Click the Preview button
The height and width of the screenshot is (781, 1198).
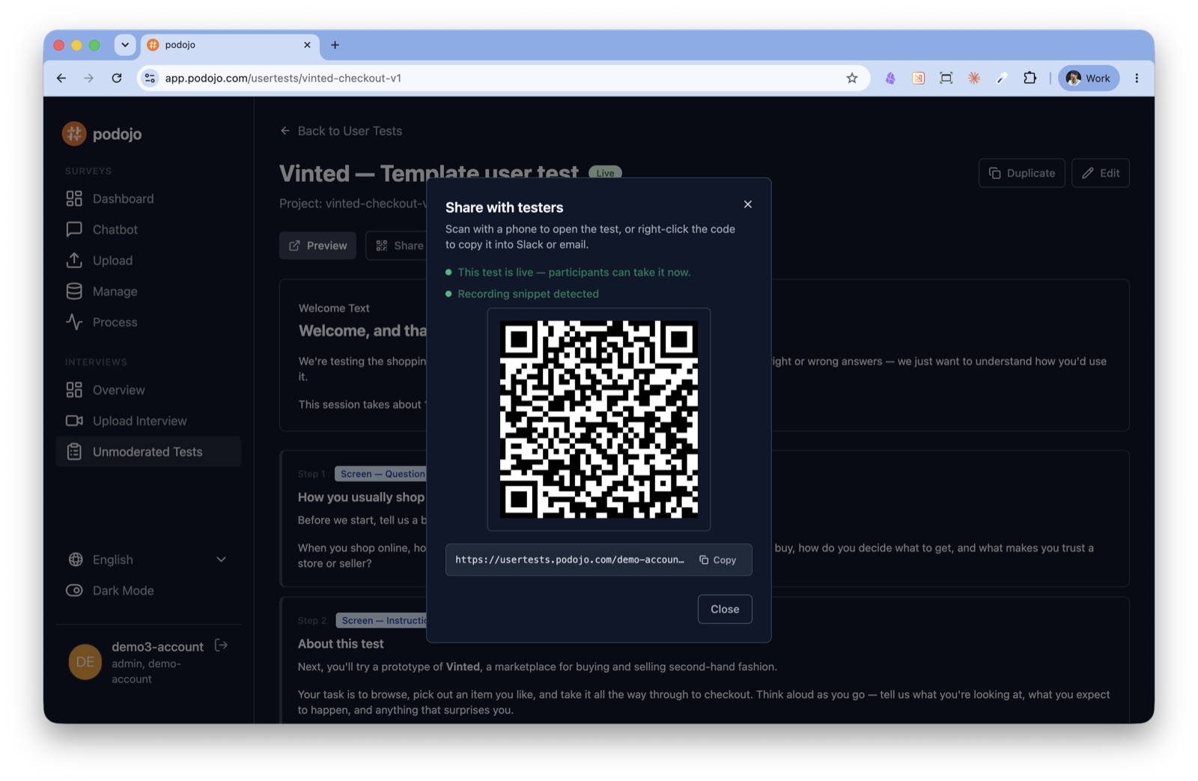coord(318,246)
